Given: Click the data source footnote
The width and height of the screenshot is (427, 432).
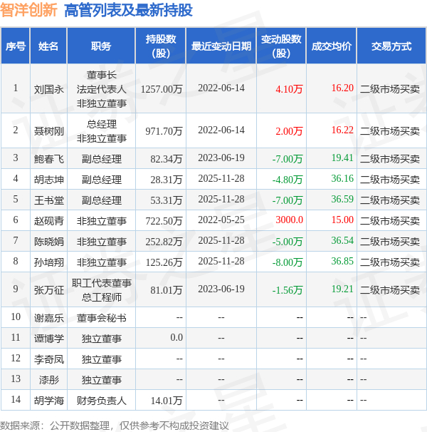Looking at the screenshot, I should tap(114, 426).
